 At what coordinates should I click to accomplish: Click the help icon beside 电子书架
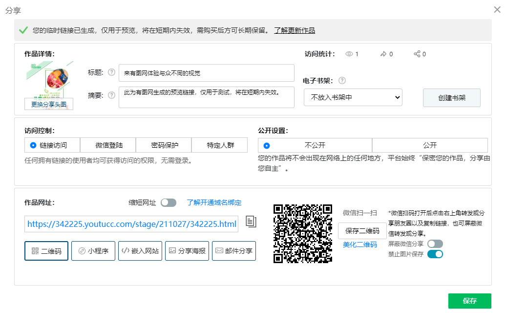(342, 81)
